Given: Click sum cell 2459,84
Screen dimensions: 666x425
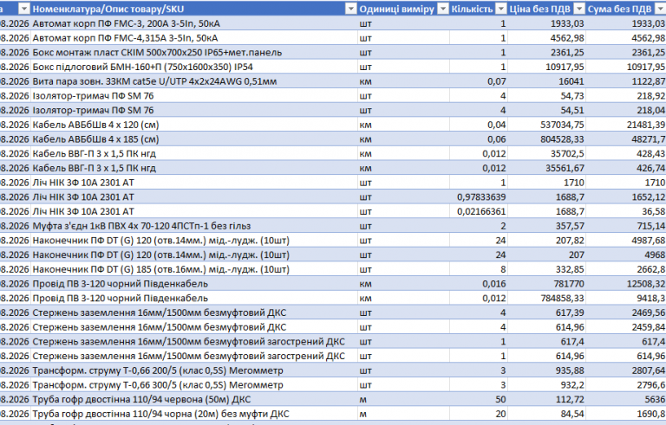Looking at the screenshot, I should point(626,327).
